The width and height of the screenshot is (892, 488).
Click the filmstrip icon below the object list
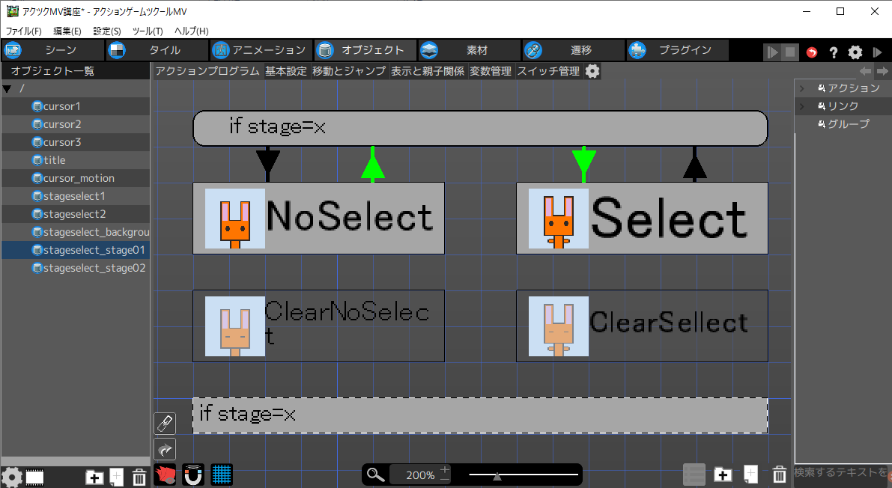click(x=35, y=477)
